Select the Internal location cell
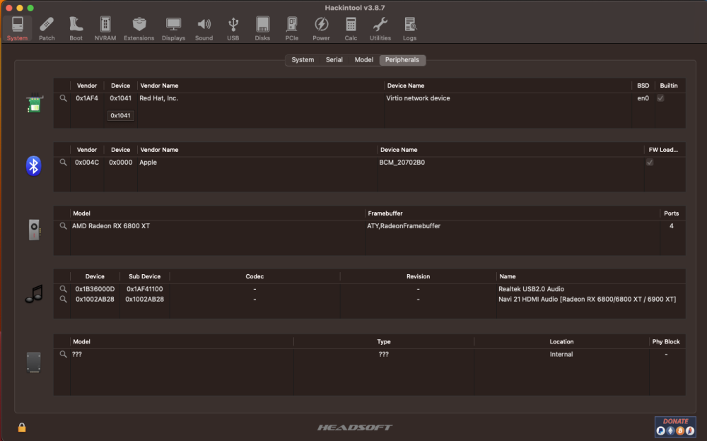Image resolution: width=707 pixels, height=441 pixels. (x=561, y=354)
